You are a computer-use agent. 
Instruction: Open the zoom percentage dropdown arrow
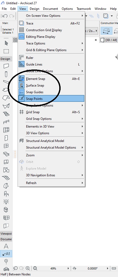(x=68, y=268)
